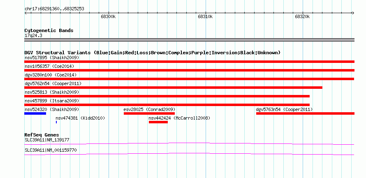Open the nsv457899 (Itsara2009) label

[x=52, y=101]
